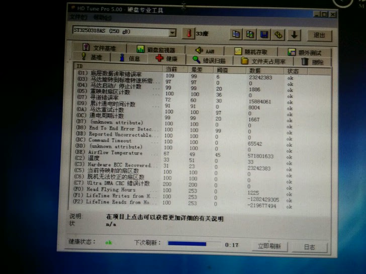Switch to the 擦除 erase tab
This screenshot has width=366, height=274.
(x=312, y=62)
